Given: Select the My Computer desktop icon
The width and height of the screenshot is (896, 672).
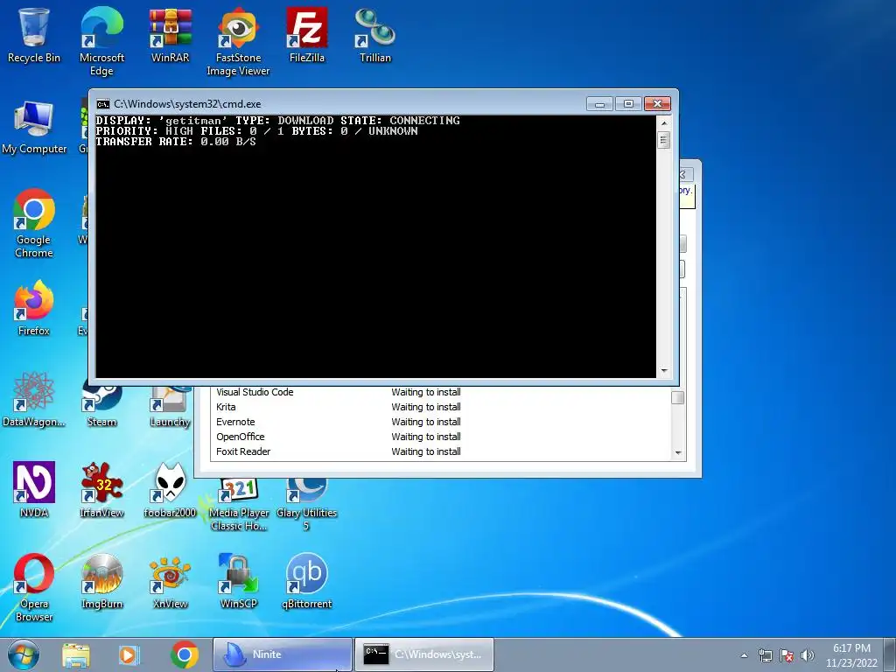Looking at the screenshot, I should (34, 127).
